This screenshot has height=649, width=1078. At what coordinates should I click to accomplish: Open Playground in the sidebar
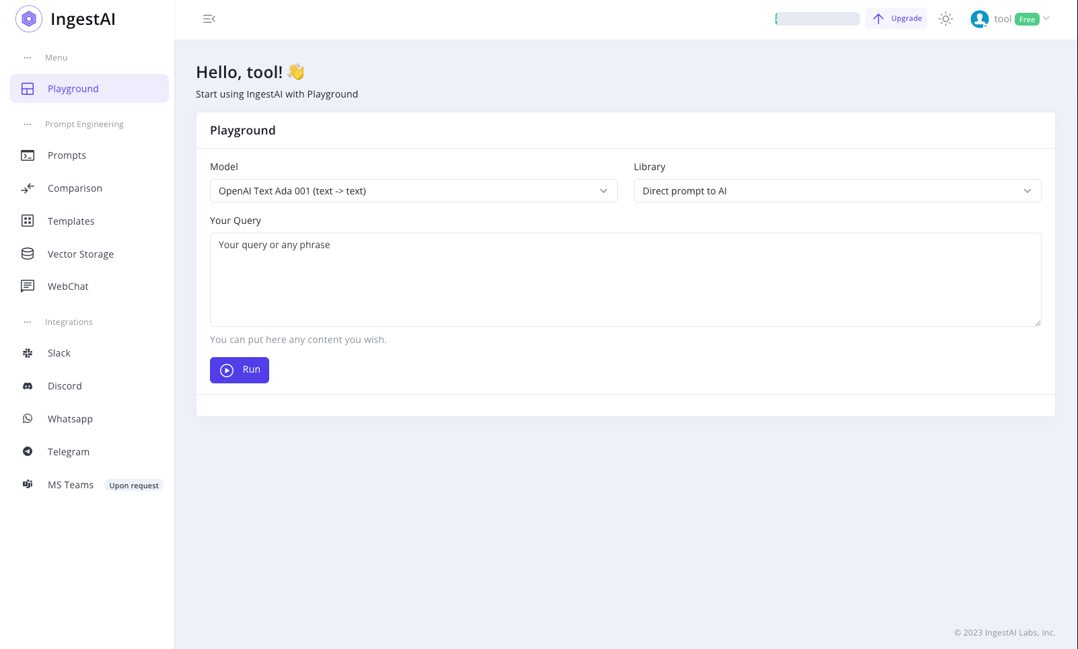point(89,89)
